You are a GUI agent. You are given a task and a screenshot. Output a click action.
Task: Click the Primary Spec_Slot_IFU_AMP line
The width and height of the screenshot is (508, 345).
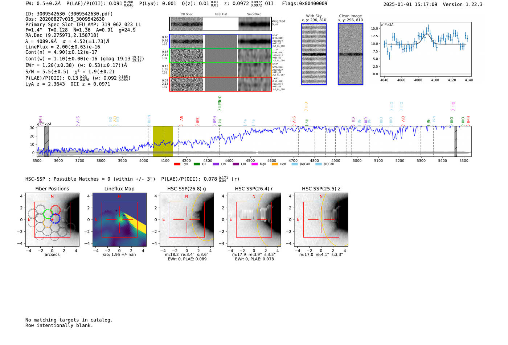click(83, 25)
